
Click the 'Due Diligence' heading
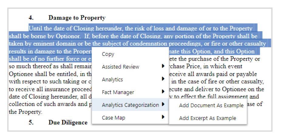coord(68,123)
